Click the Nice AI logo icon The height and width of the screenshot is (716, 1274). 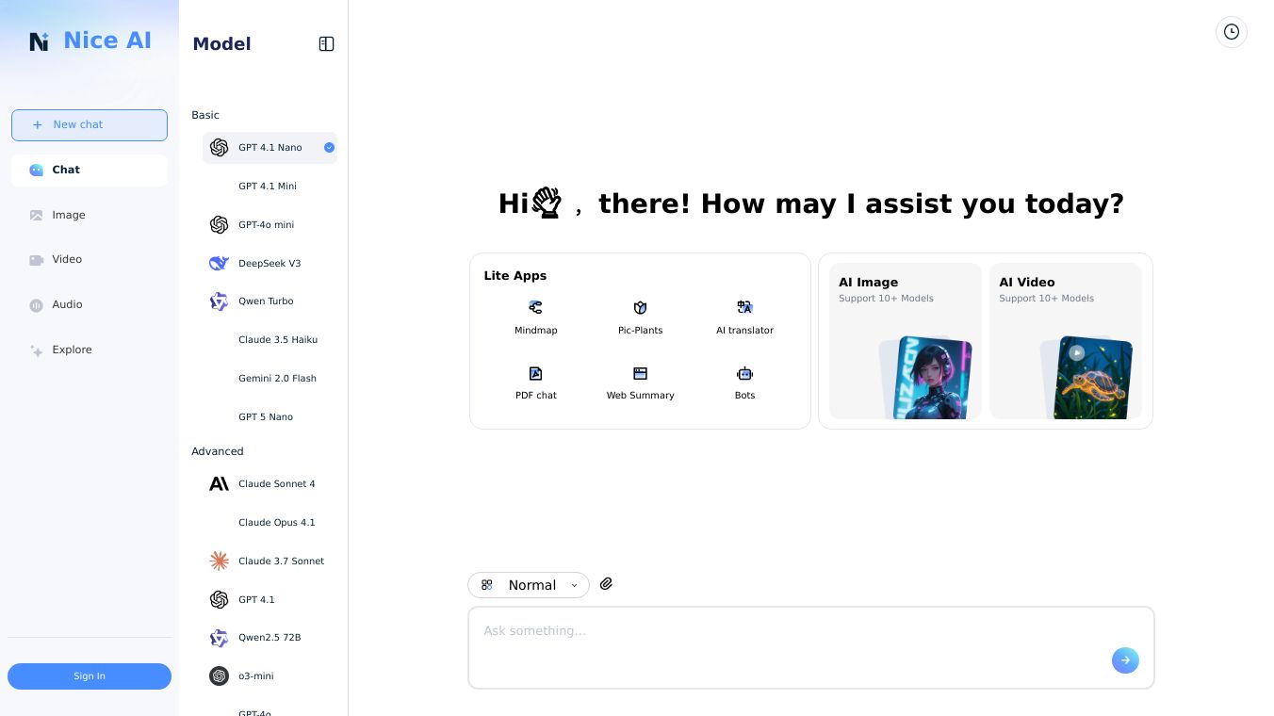pyautogui.click(x=39, y=41)
